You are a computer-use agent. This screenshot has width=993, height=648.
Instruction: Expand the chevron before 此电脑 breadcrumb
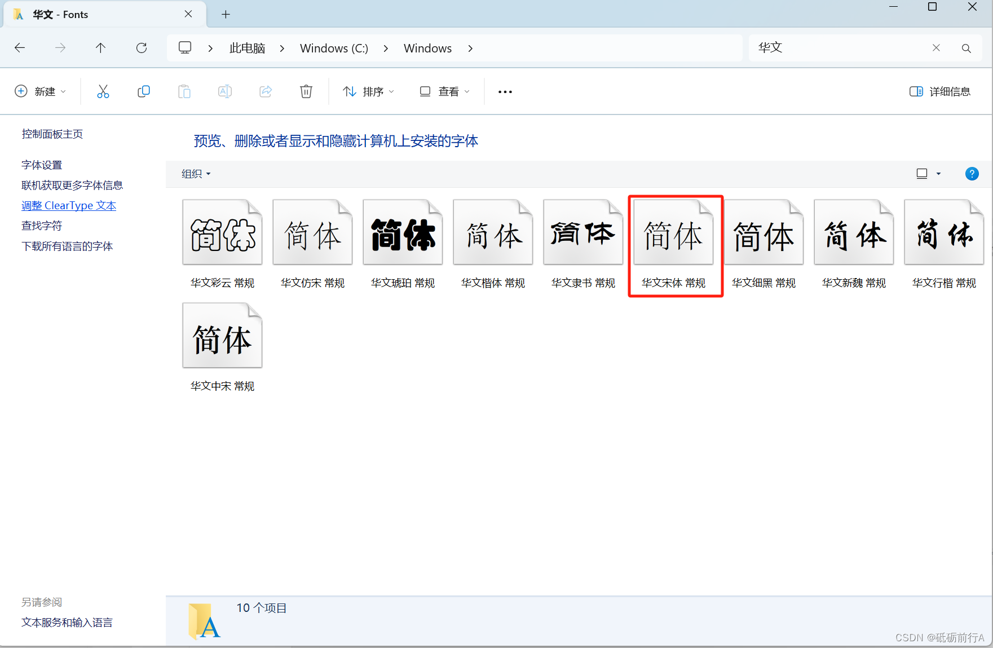[x=210, y=49]
